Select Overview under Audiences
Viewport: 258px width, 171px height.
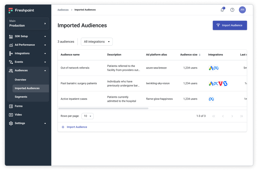(x=20, y=80)
